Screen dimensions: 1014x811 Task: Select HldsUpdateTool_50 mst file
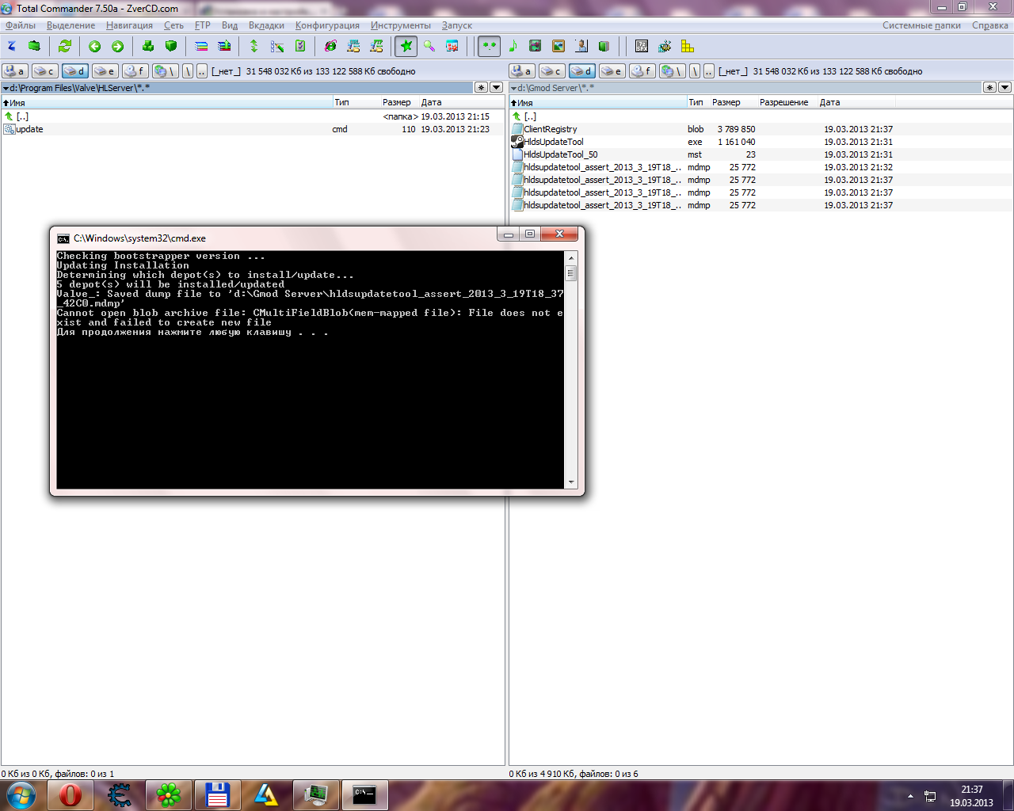click(x=760, y=154)
